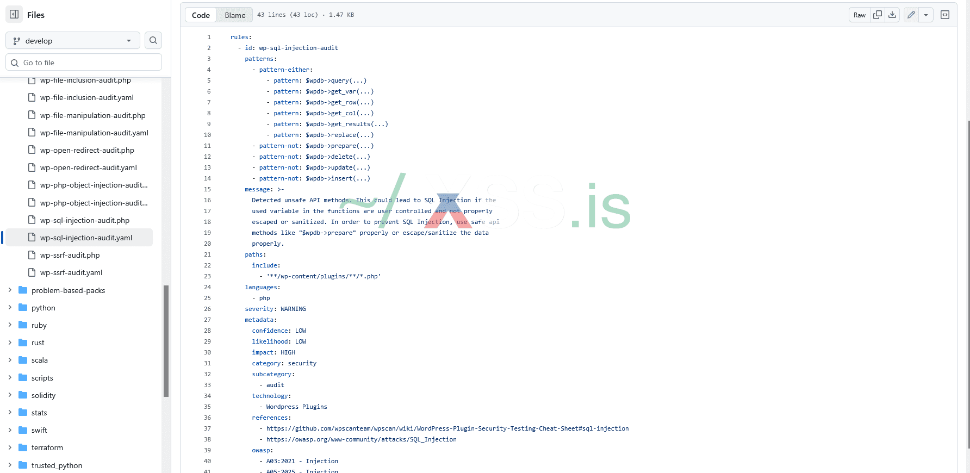Click line number 23 in gutter
Image resolution: width=970 pixels, height=473 pixels.
207,276
